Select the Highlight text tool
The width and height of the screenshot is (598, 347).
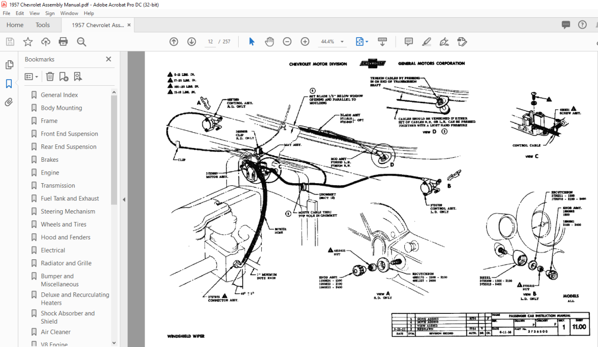tap(426, 41)
